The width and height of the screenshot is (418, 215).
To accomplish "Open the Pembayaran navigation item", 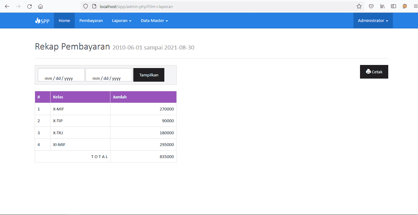I will pyautogui.click(x=91, y=20).
